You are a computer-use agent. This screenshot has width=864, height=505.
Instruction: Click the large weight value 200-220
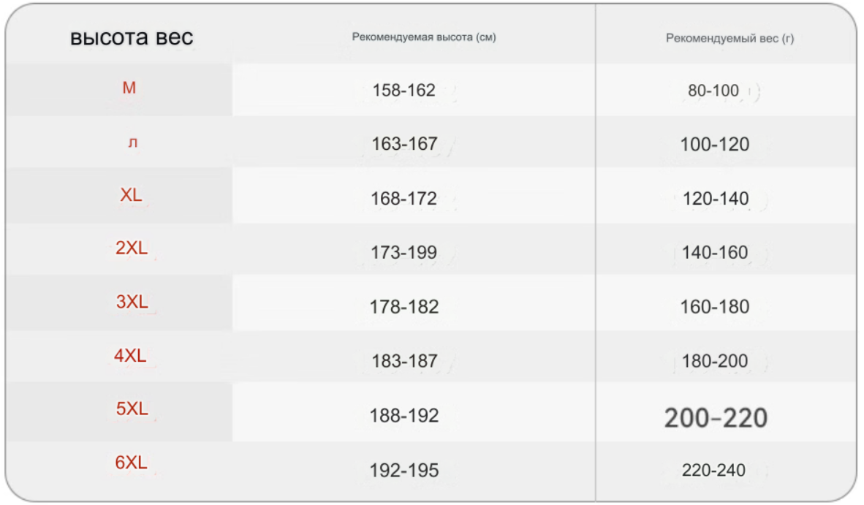tap(716, 418)
